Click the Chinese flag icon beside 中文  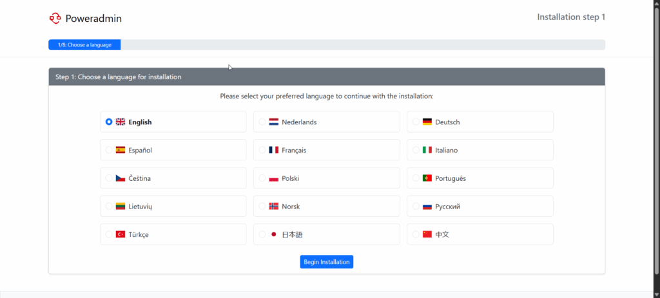coord(427,234)
